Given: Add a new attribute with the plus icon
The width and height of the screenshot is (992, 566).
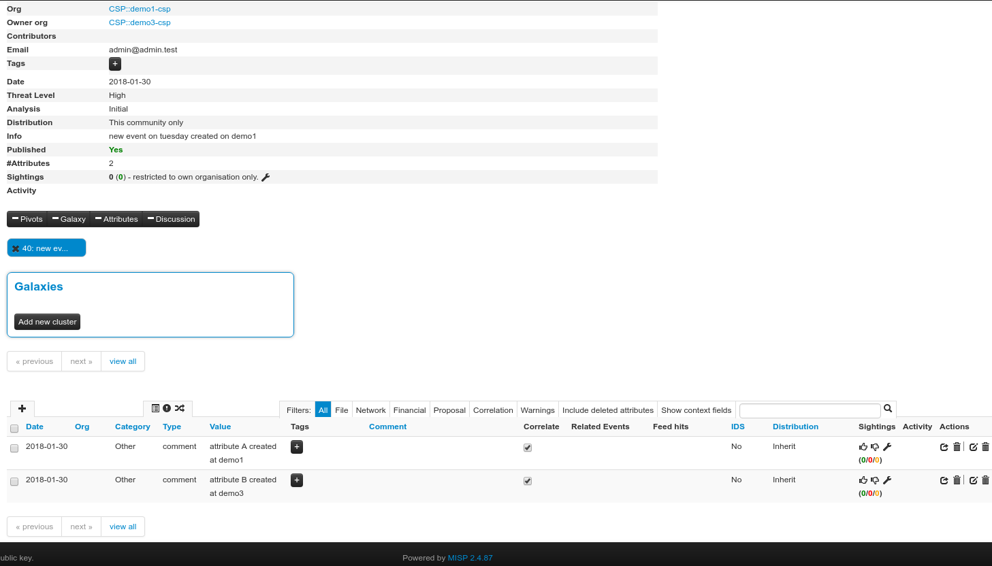Looking at the screenshot, I should [x=22, y=408].
